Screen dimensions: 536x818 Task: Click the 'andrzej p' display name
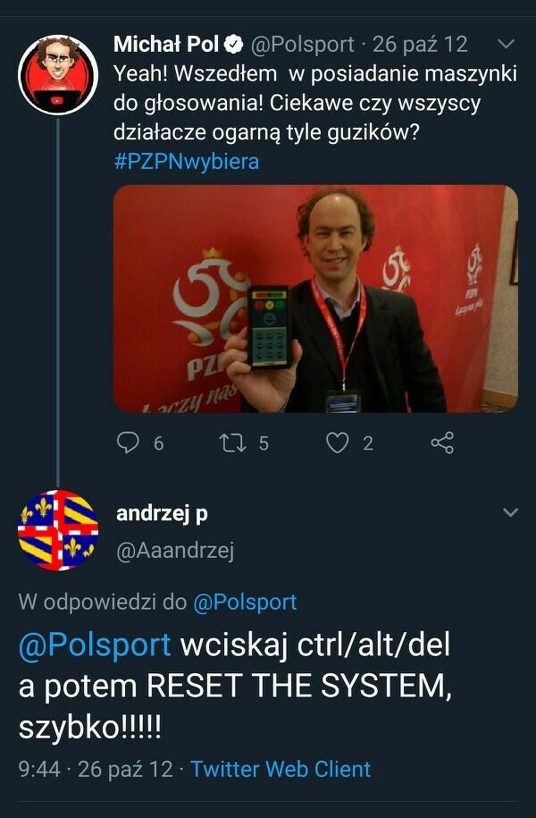coord(162,513)
